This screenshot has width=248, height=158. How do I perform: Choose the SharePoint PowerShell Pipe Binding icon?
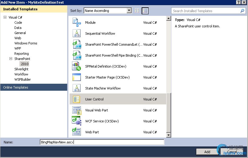(77, 55)
